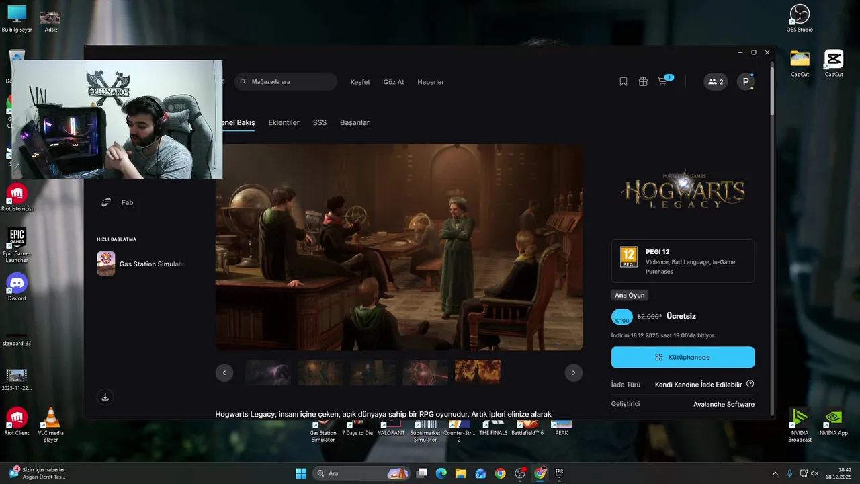Open Riot Client desktop shortcut
The image size is (860, 484).
[17, 421]
